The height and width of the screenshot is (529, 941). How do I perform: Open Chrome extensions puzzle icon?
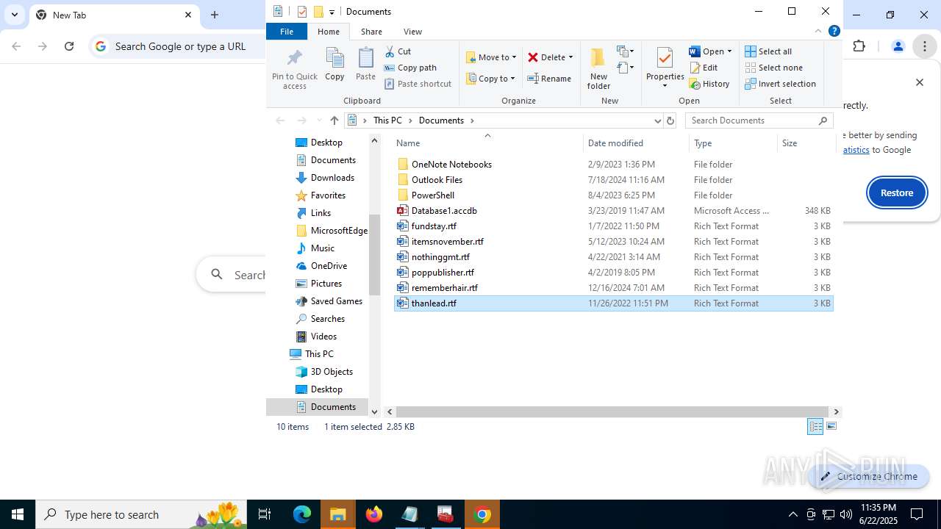coord(859,46)
